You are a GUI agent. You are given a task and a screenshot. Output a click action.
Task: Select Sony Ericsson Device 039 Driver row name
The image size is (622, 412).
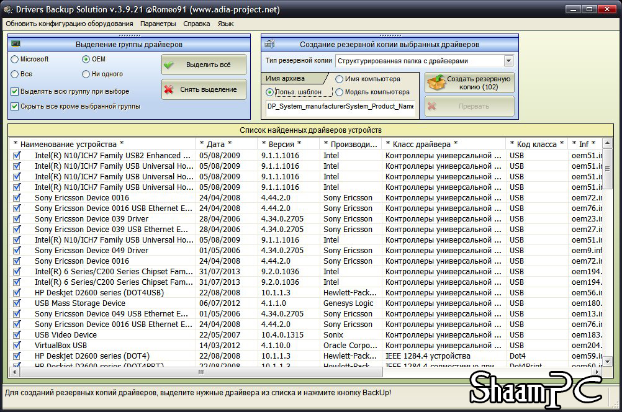click(x=91, y=219)
